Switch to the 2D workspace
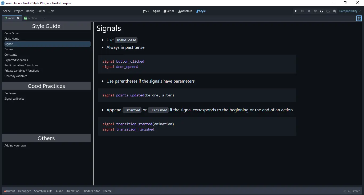 click(146, 11)
